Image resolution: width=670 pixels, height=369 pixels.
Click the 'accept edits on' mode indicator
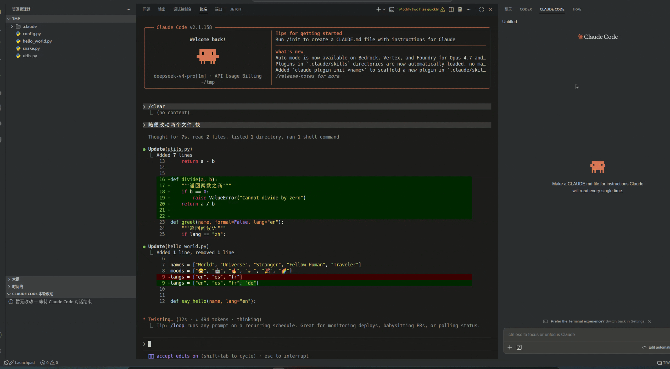pyautogui.click(x=177, y=356)
